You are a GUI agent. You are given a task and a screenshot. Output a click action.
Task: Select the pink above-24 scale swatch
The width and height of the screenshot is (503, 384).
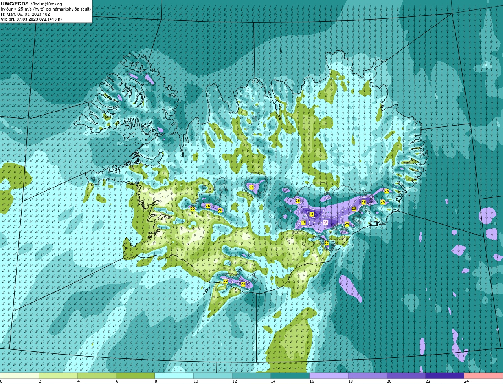click(484, 375)
